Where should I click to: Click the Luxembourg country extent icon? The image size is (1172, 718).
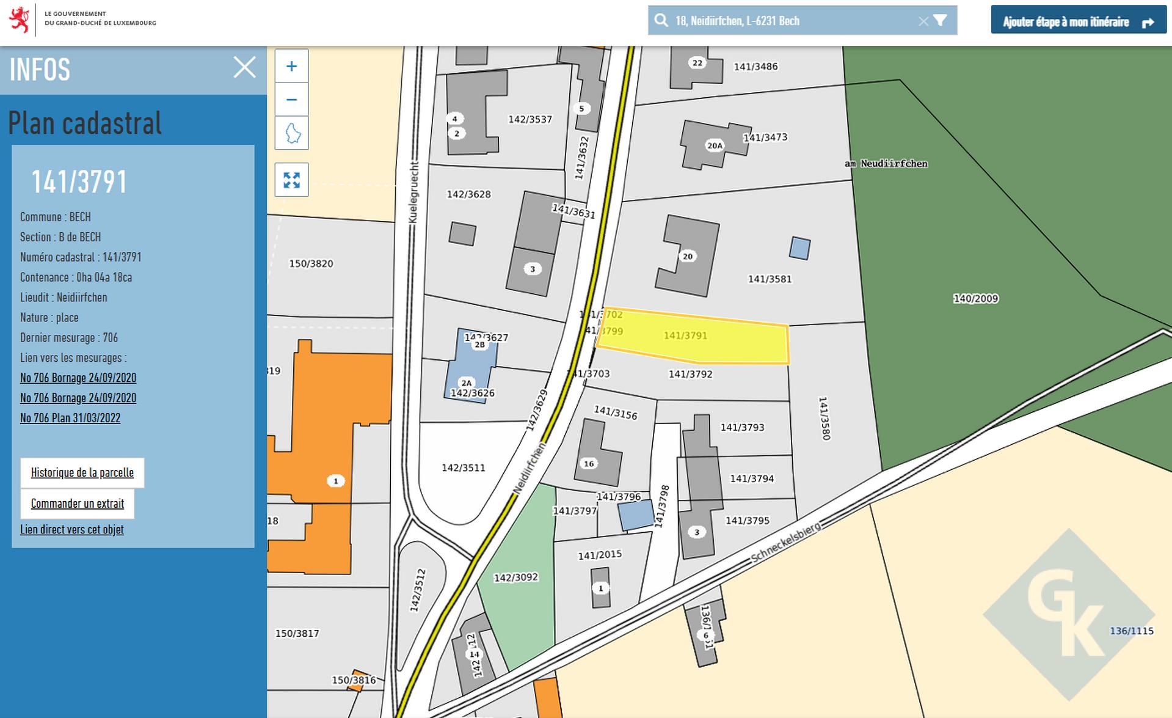[x=291, y=133]
